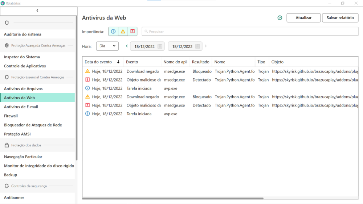363x204 pixels.
Task: Sort by the Evento column header
Action: [132, 62]
